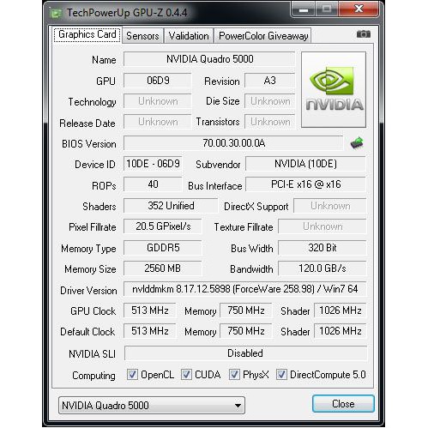Click the BIOS save chip icon
This screenshot has width=428, height=428.
click(x=357, y=142)
